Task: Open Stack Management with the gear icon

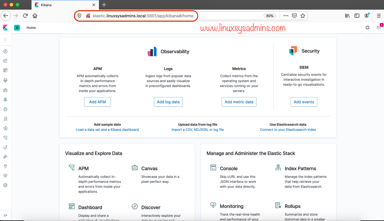Action: (5, 185)
